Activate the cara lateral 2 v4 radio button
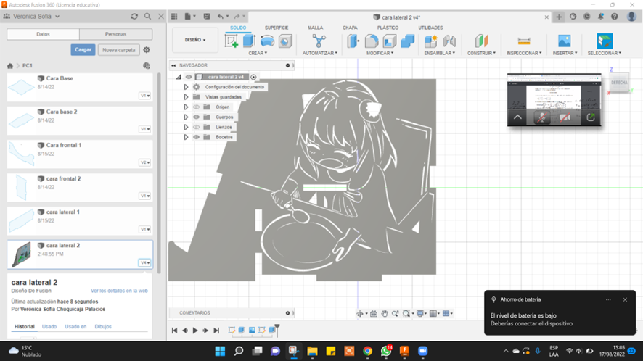The image size is (643, 361). click(253, 77)
